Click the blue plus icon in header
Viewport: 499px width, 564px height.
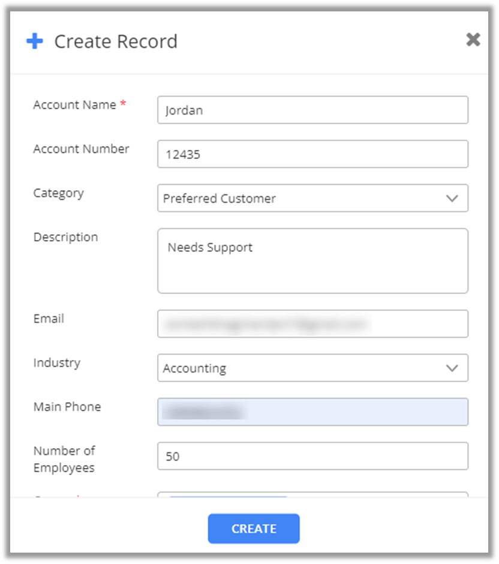pyautogui.click(x=35, y=41)
